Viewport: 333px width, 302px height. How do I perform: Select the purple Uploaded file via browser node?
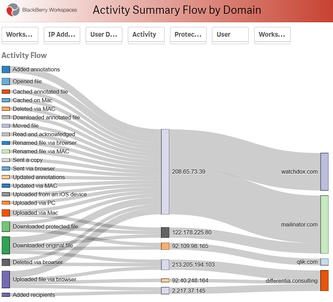[x=6, y=279]
